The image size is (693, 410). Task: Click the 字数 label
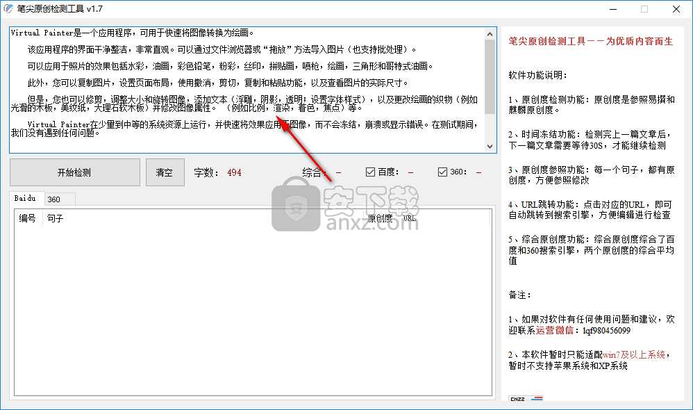206,172
